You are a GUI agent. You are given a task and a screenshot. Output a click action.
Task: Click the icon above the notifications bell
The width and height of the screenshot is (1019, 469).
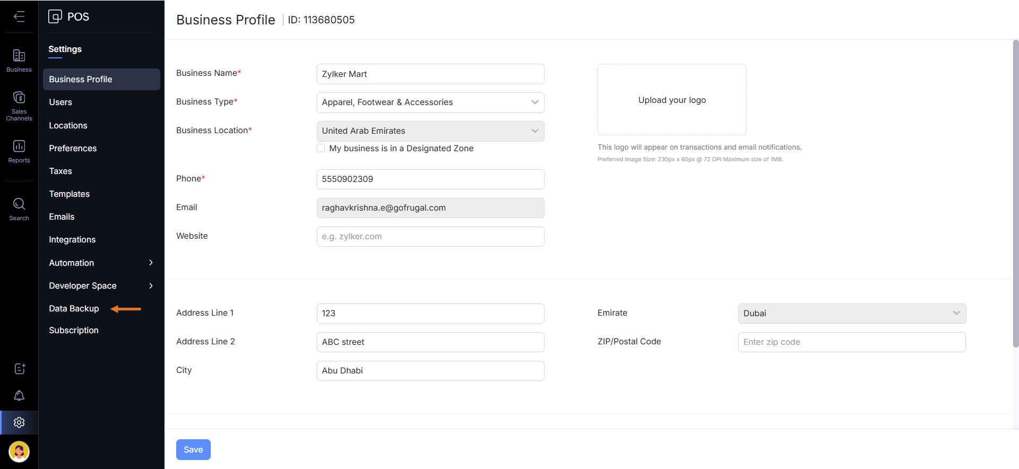click(19, 369)
